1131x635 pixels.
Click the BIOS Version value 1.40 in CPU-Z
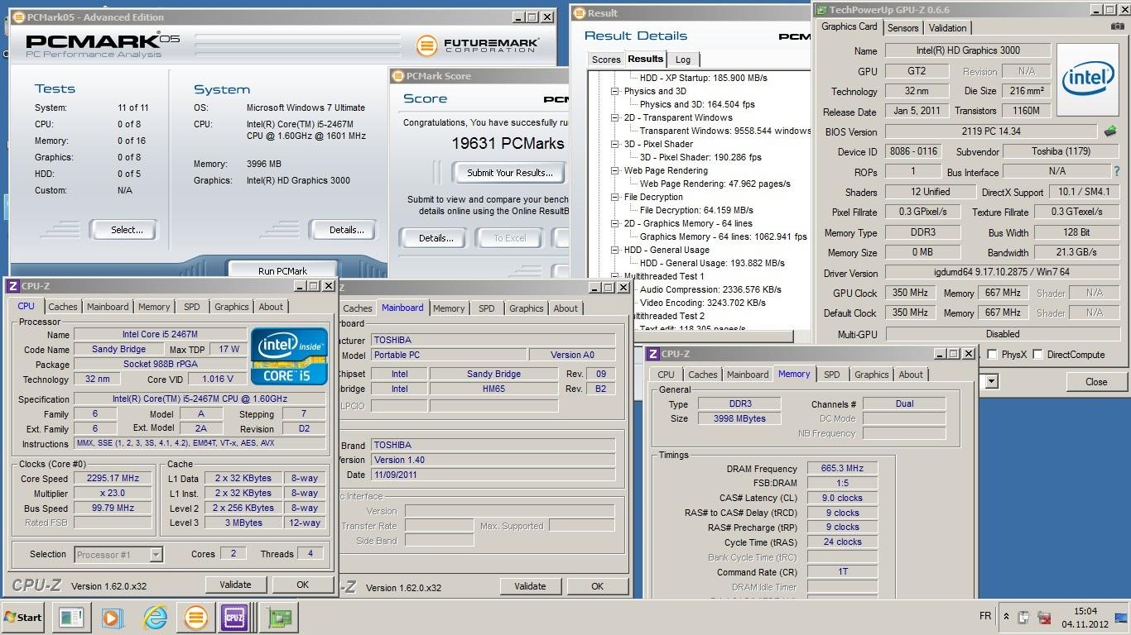click(x=493, y=460)
